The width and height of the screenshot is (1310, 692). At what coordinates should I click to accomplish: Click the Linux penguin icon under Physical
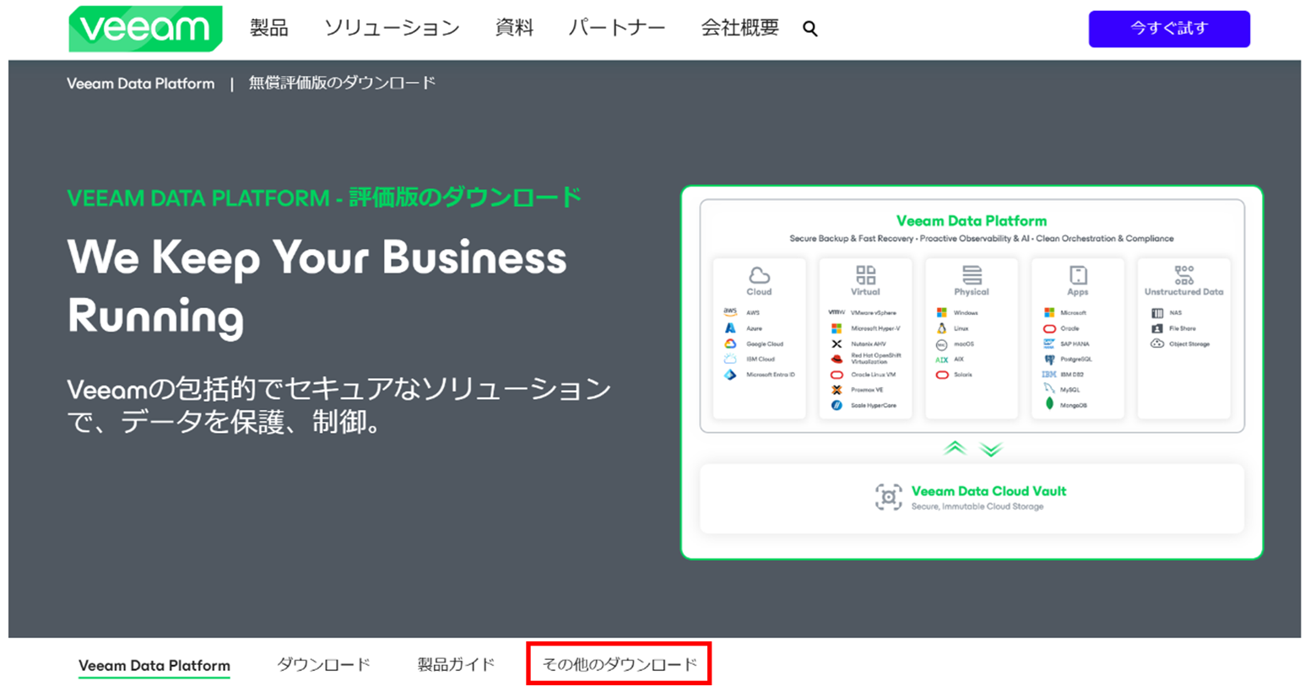(x=942, y=328)
